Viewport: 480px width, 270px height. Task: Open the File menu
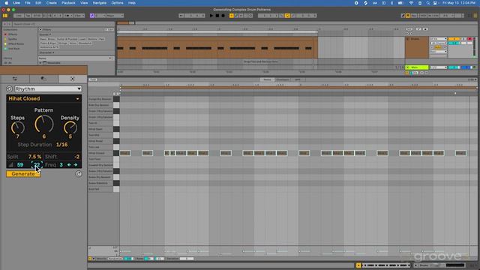28,3
